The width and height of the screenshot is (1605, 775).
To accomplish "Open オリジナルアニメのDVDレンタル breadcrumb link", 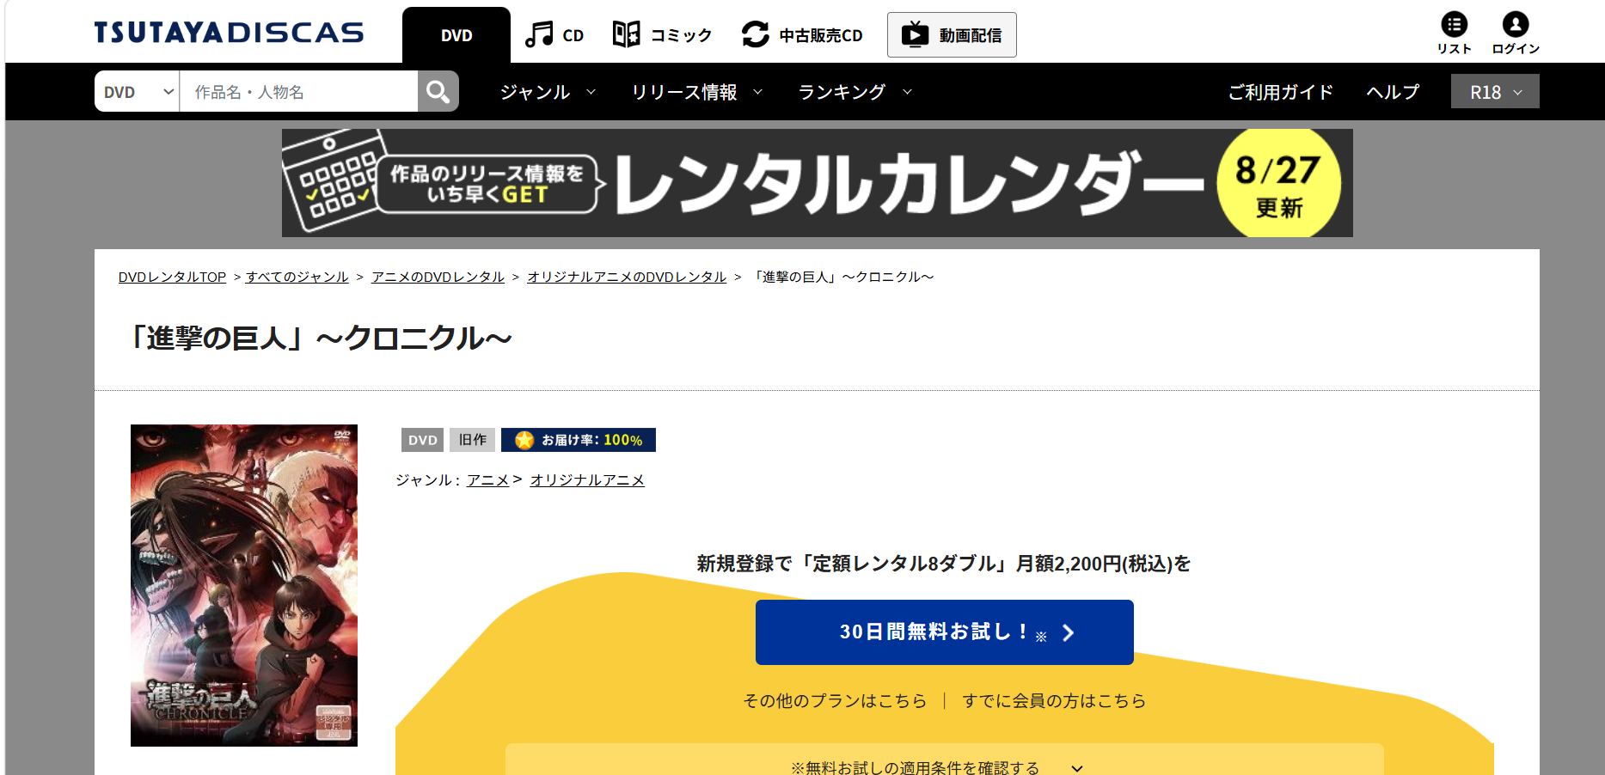I will (627, 277).
